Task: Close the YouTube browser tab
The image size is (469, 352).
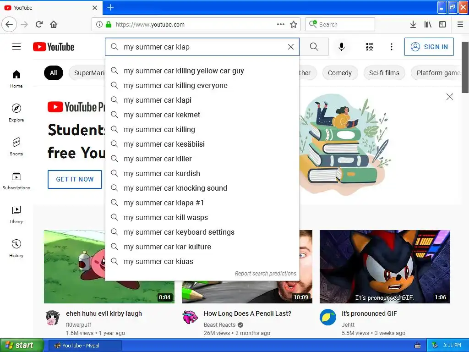Action: pyautogui.click(x=95, y=8)
